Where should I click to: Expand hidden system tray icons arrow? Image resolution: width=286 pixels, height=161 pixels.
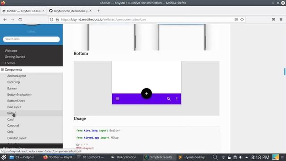247,157
